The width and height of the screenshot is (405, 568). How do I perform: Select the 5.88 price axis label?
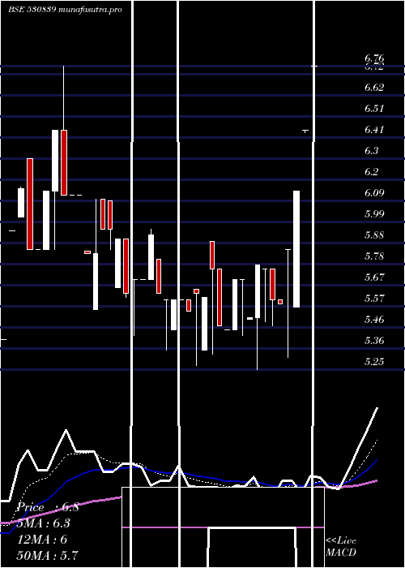click(x=374, y=235)
